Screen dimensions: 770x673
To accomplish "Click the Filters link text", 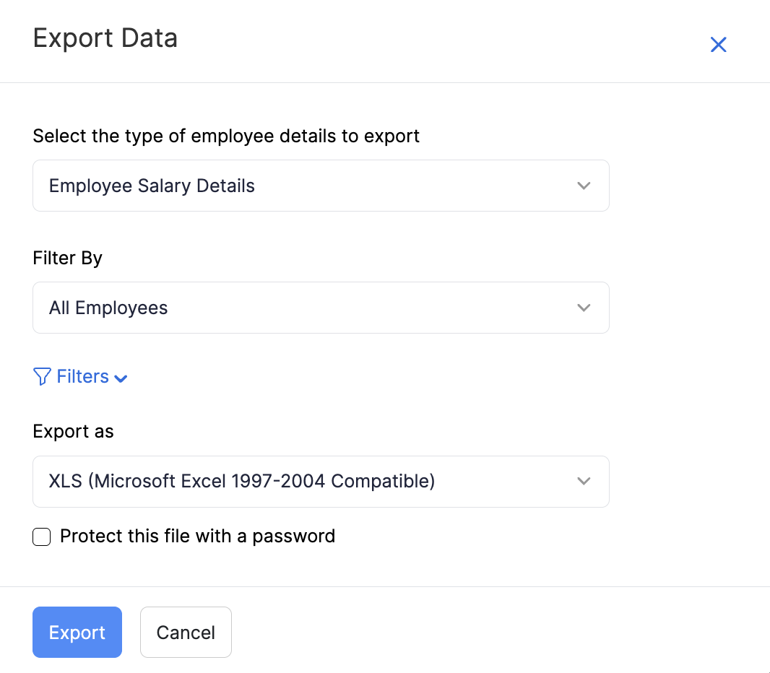I will [x=82, y=377].
